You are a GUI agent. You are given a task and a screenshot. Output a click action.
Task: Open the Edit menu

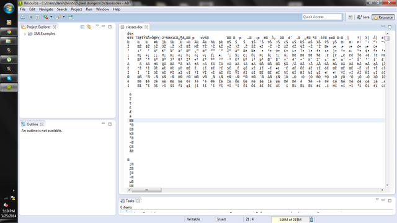[x=32, y=9]
